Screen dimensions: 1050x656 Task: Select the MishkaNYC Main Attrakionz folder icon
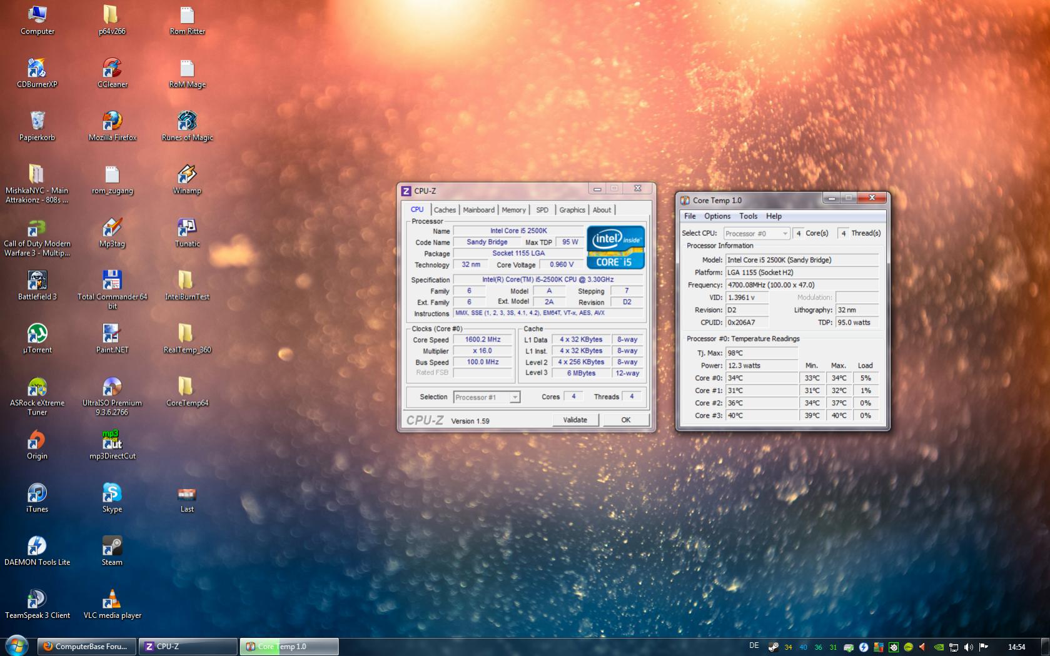tap(38, 184)
